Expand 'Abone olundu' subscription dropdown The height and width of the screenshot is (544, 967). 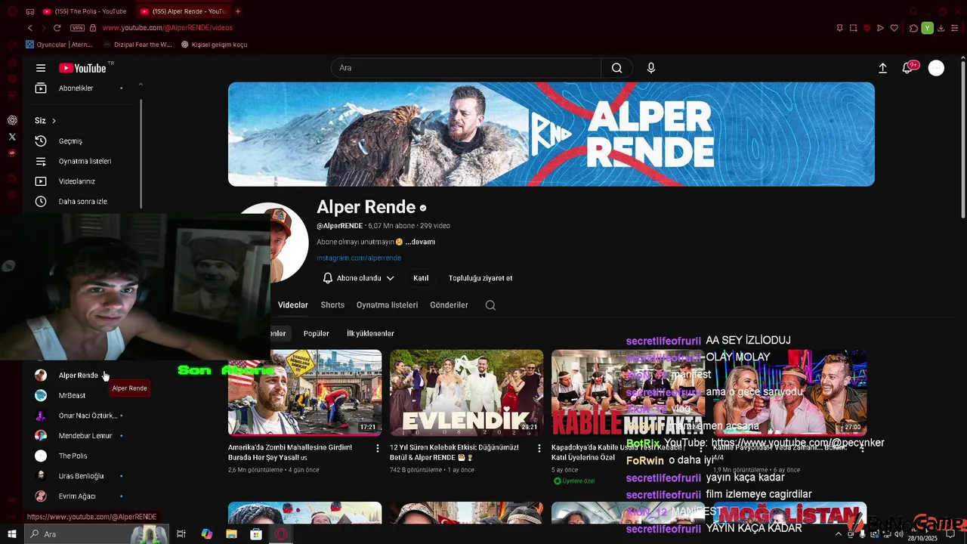(358, 278)
